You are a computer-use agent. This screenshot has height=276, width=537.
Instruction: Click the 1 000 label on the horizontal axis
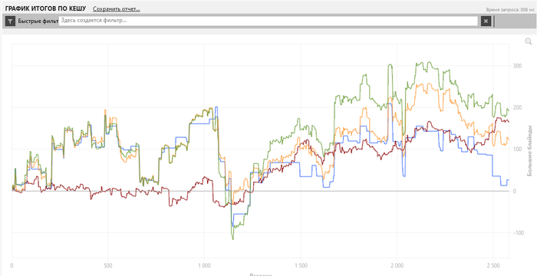click(x=204, y=265)
